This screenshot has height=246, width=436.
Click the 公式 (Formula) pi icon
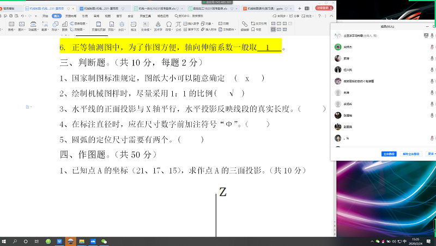tap(178, 25)
